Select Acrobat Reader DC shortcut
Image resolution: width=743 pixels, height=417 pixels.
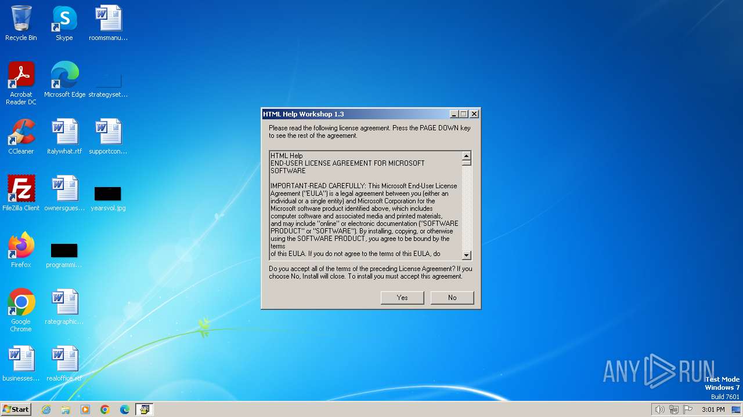point(21,83)
